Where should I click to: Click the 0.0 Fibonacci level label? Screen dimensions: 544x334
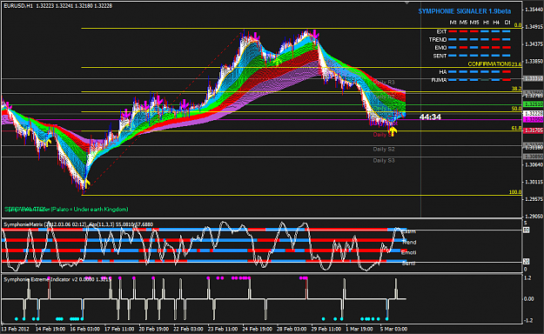click(518, 25)
